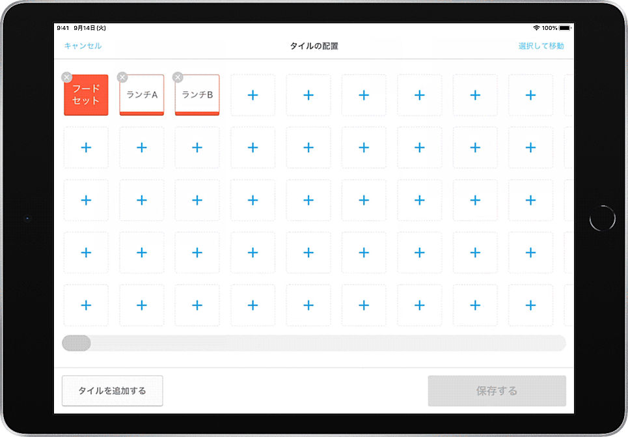Click the plus tile at the top-right of the grid
The width and height of the screenshot is (628, 437).
coord(530,94)
